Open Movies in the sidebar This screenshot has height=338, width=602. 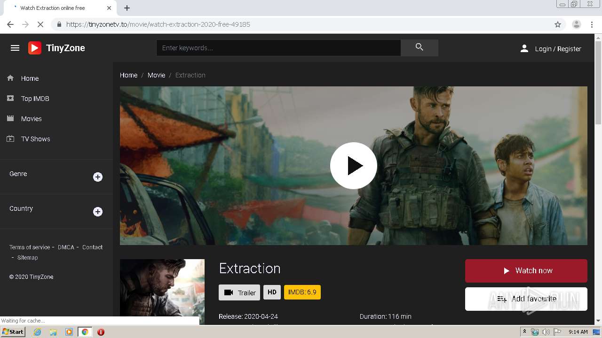coord(31,119)
